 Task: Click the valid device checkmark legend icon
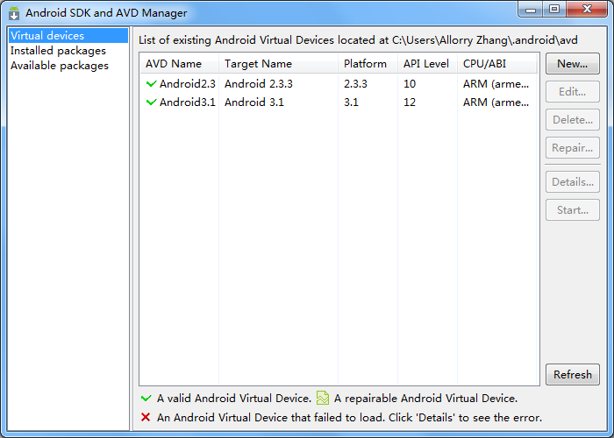tap(146, 398)
